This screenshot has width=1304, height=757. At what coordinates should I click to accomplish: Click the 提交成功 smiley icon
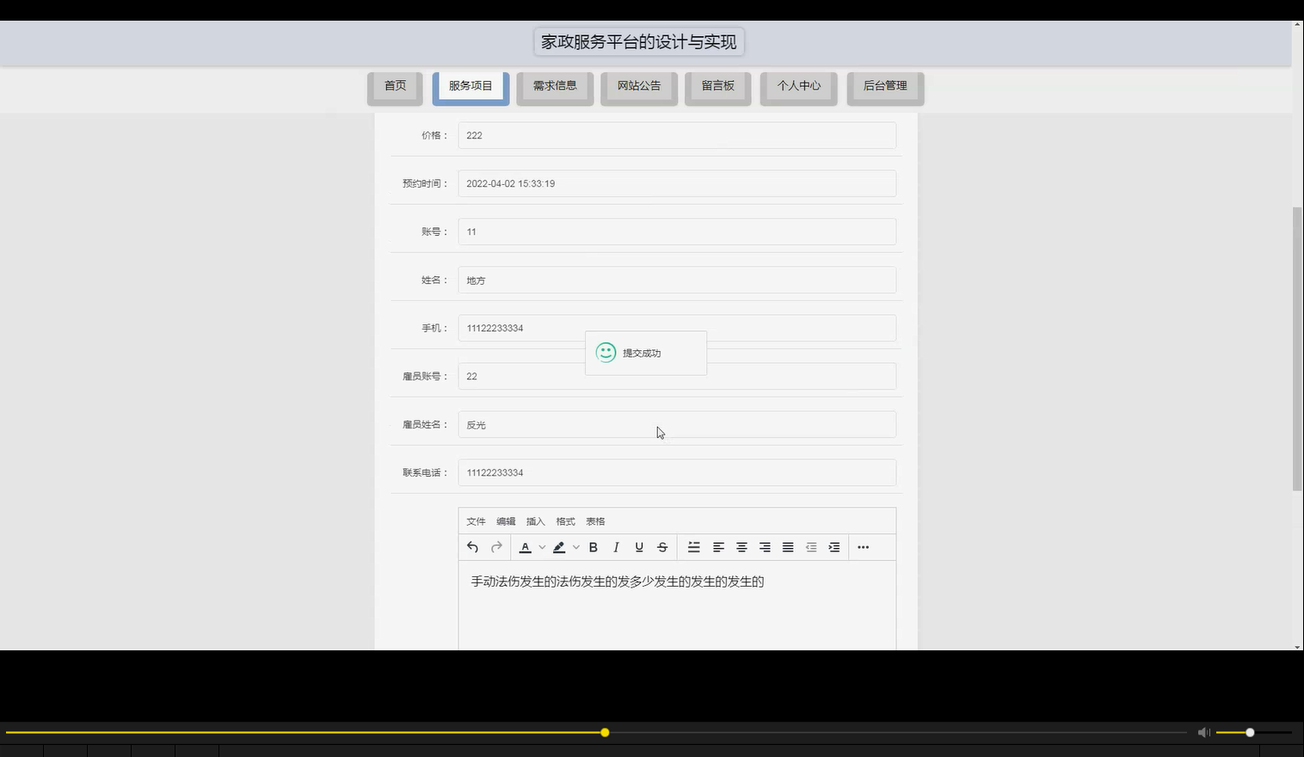click(606, 353)
